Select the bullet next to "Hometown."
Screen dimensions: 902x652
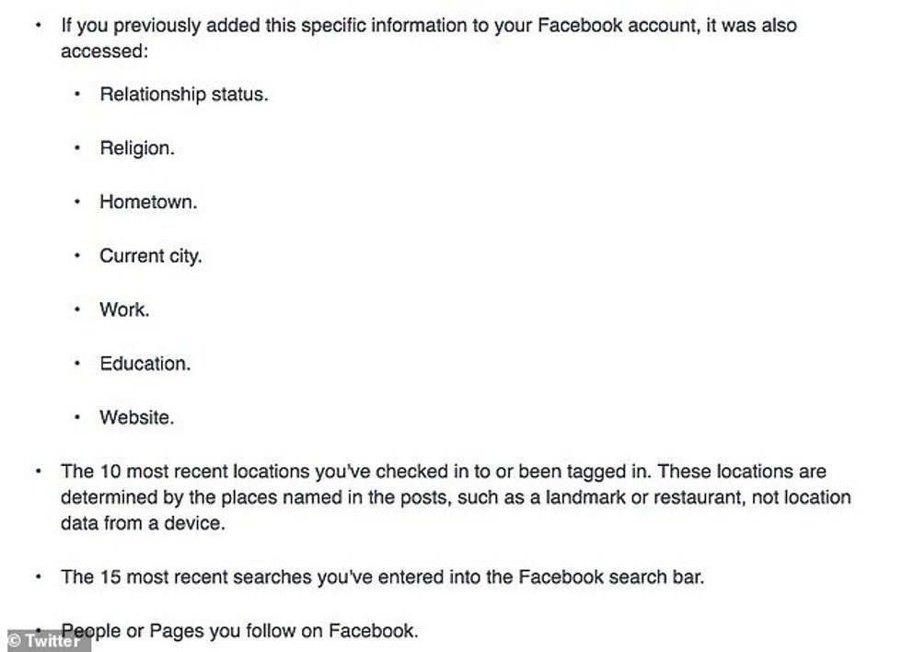tap(77, 203)
